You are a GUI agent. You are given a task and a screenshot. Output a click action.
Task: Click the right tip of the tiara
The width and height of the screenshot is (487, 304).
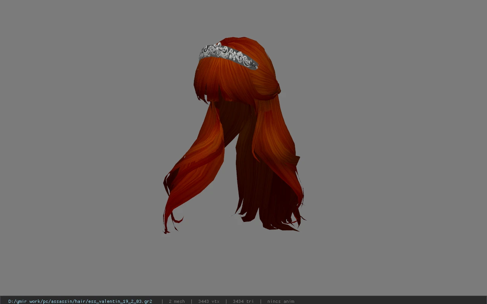click(x=253, y=66)
